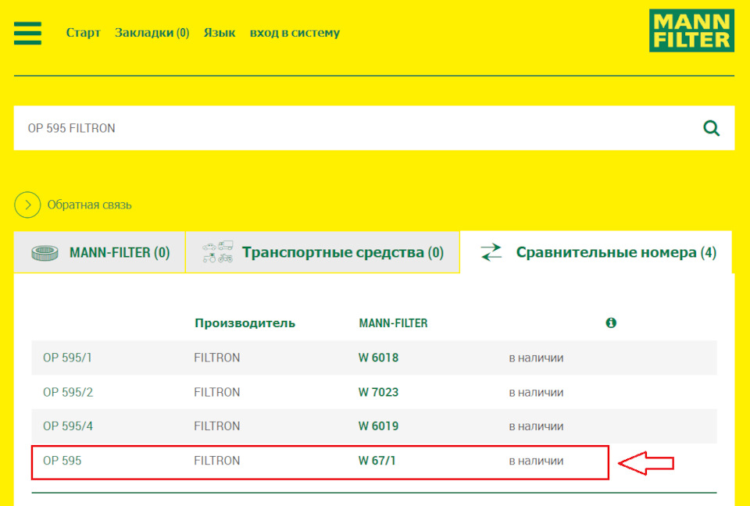Click the circled chevron beside Обратная связь
750x506 pixels.
coord(27,205)
